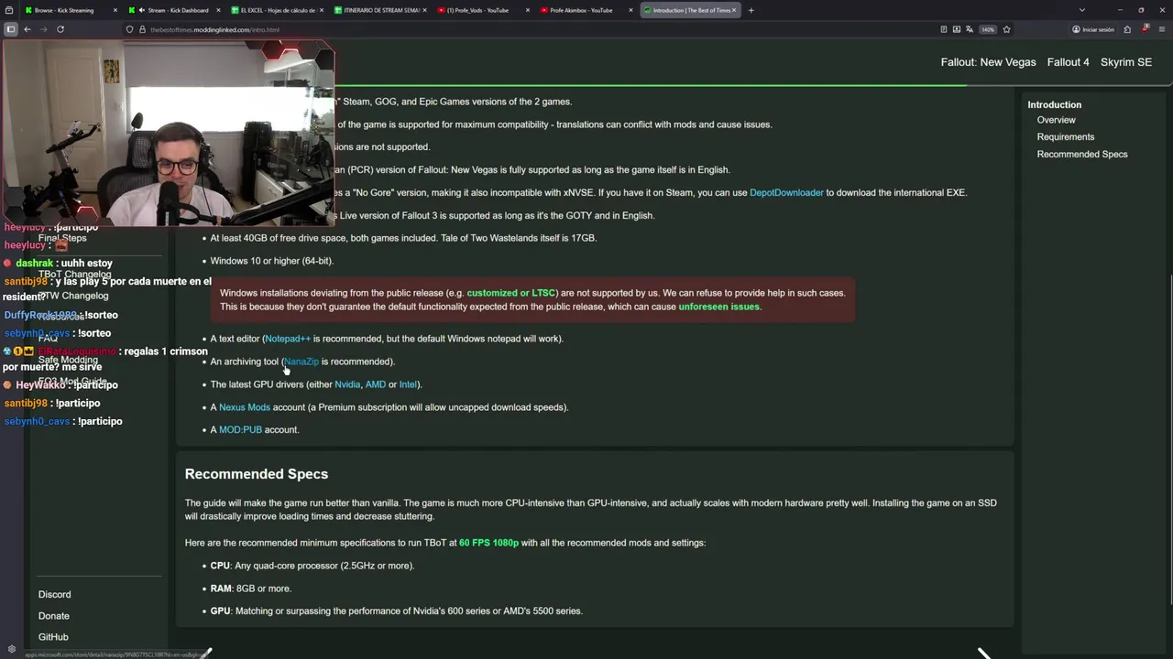Switch to ITINERARIO DE STREAM tab
Viewport: 1173px width, 659px height.
pos(382,10)
